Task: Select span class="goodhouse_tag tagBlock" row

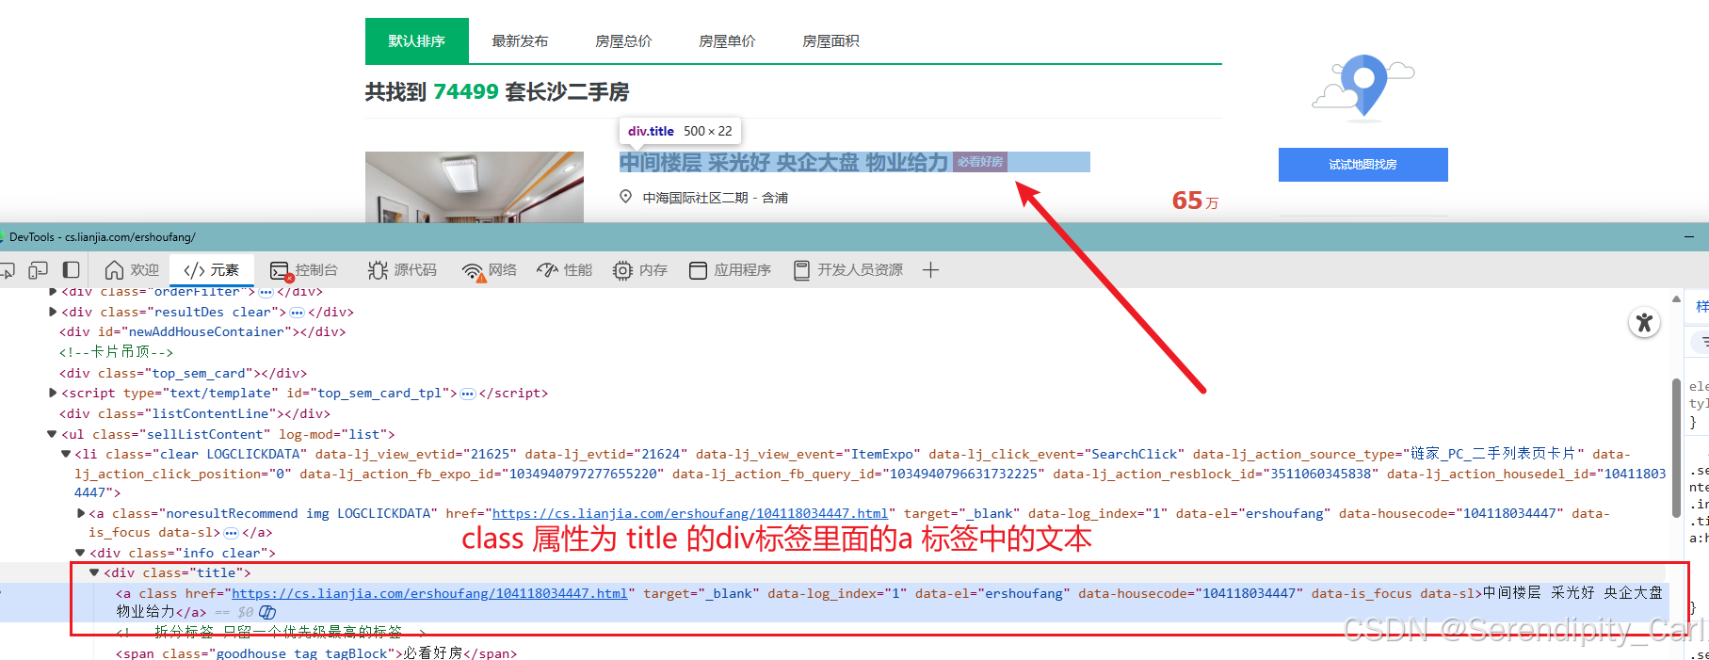Action: [x=316, y=652]
